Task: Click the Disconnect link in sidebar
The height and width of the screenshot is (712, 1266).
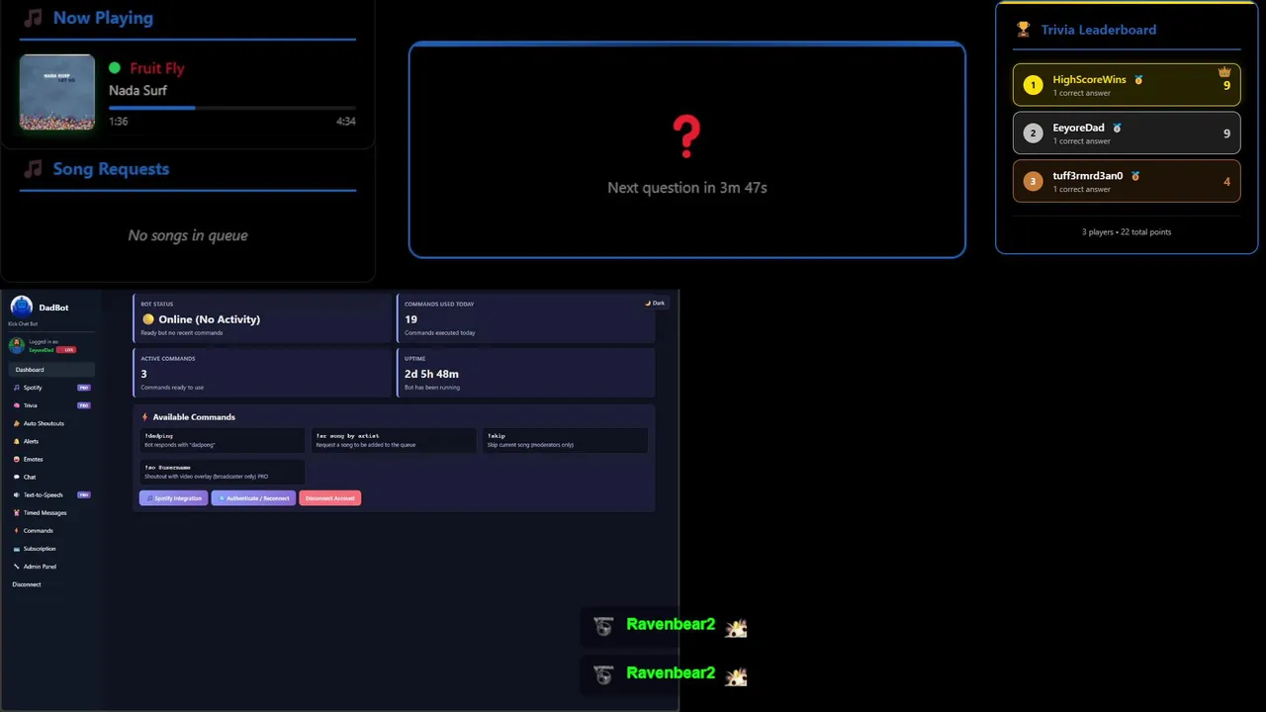Action: (x=27, y=584)
